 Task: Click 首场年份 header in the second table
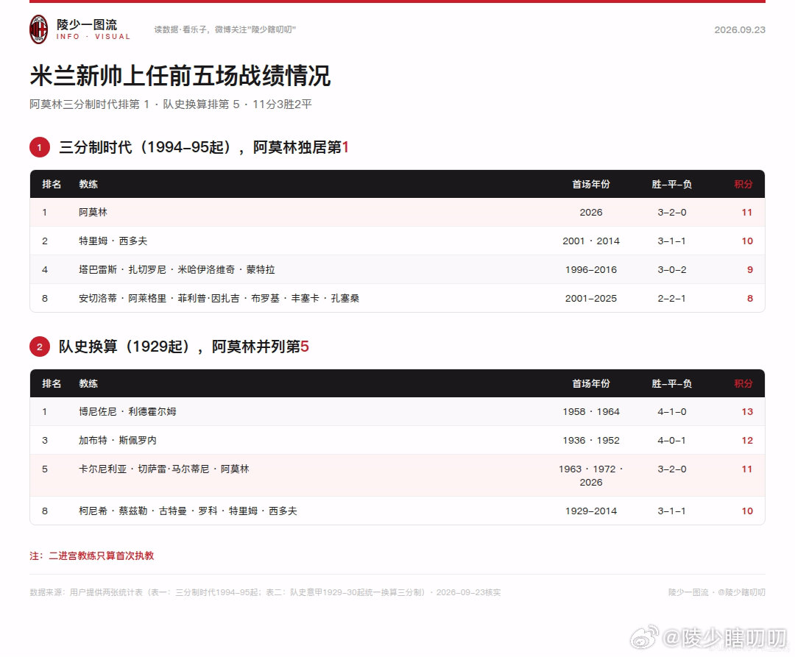tap(591, 383)
